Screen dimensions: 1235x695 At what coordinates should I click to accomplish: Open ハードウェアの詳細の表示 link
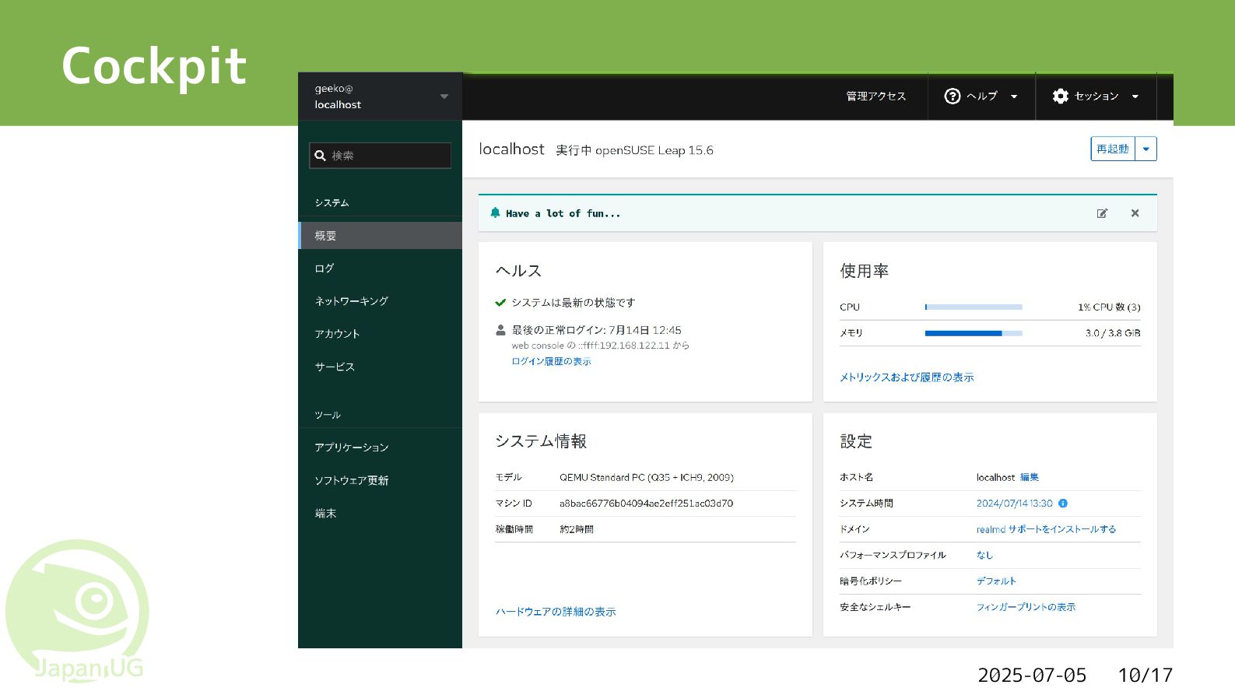coord(556,612)
